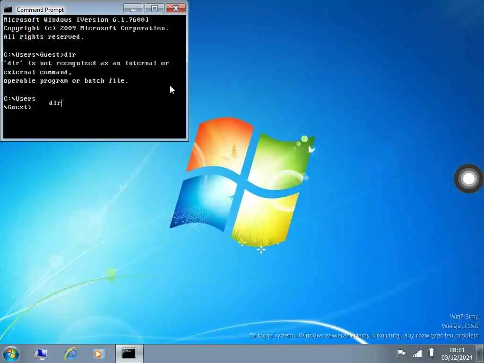Launch Windows Media Player from taskbar
Screen dimensions: 484x363
pyautogui.click(x=99, y=354)
